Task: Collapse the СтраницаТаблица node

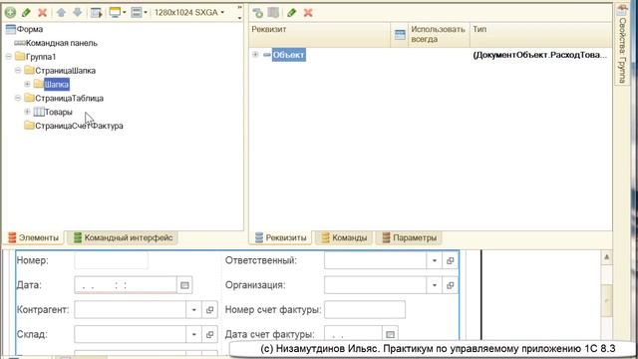Action: point(18,98)
